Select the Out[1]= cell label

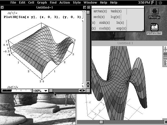tap(13, 87)
